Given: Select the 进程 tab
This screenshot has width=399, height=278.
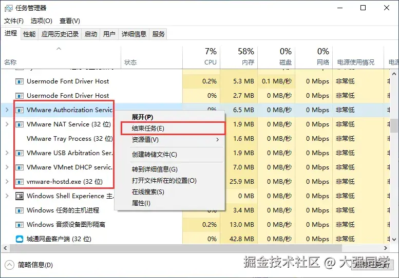Looking at the screenshot, I should (x=11, y=33).
